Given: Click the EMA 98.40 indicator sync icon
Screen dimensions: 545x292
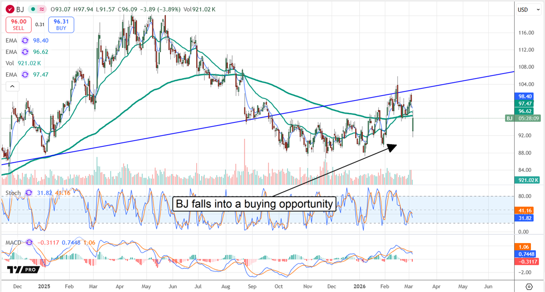Looking at the screenshot, I should pos(25,40).
